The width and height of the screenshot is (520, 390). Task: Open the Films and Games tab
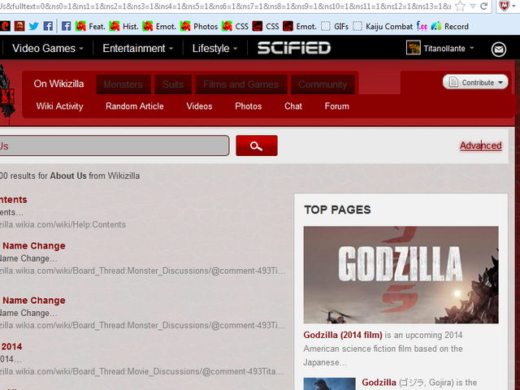click(241, 84)
